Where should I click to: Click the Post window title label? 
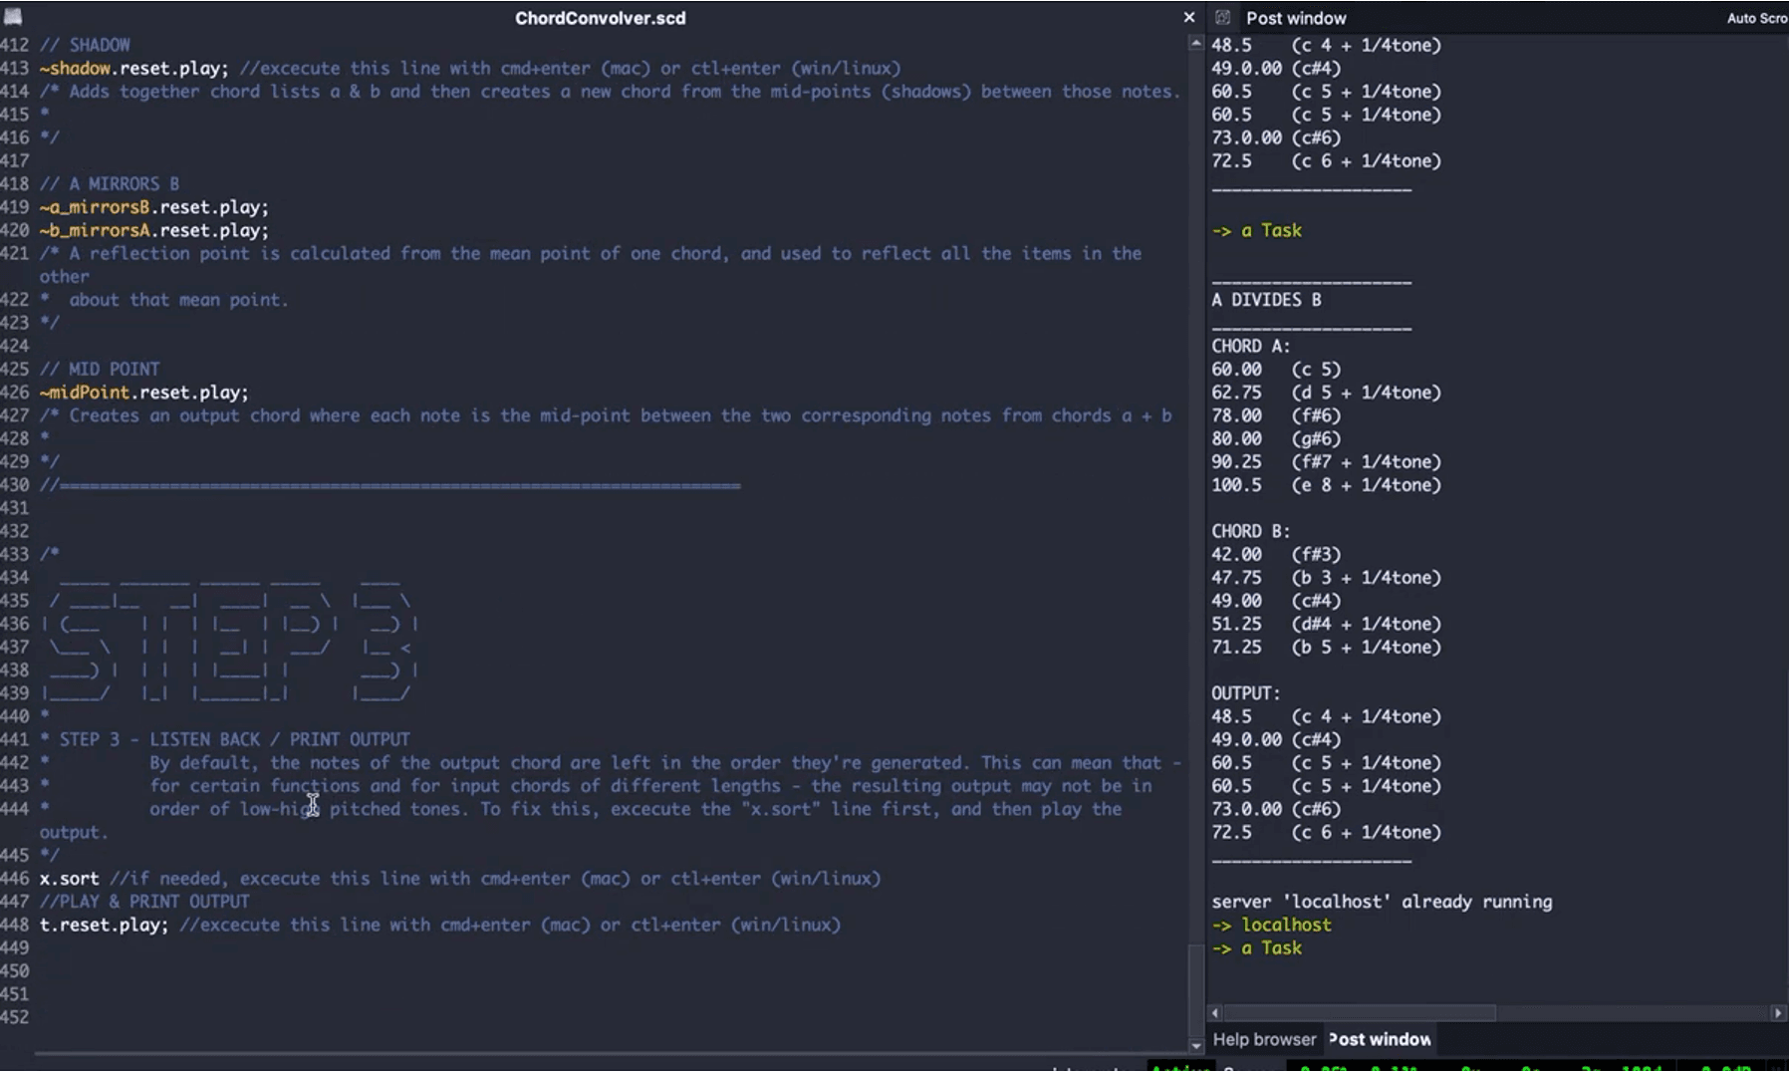(1295, 18)
